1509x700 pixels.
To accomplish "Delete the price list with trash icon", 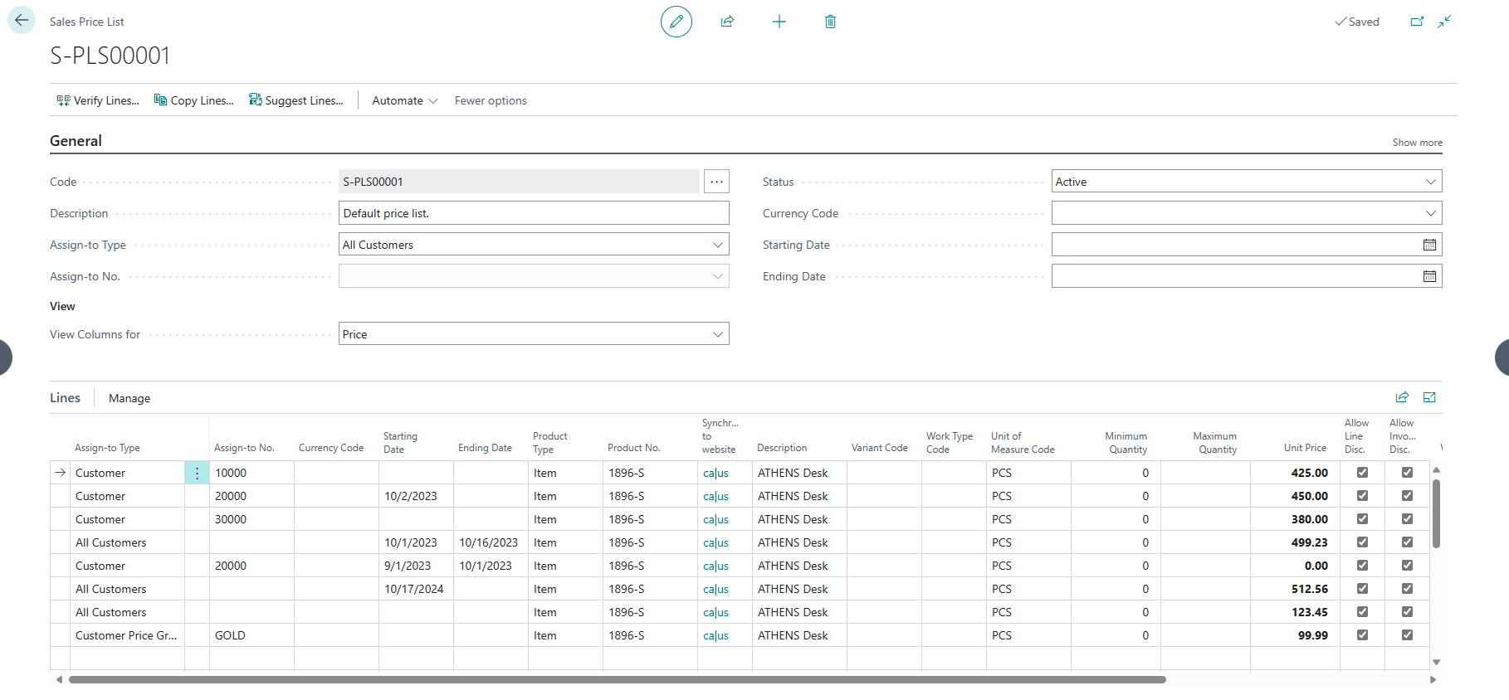I will pos(830,22).
